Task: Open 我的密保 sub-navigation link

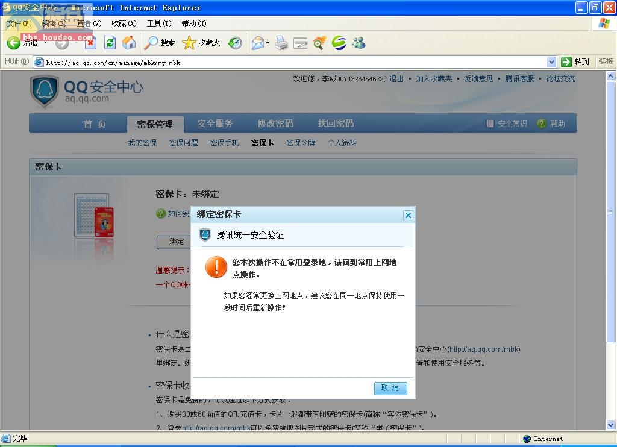Action: (142, 142)
